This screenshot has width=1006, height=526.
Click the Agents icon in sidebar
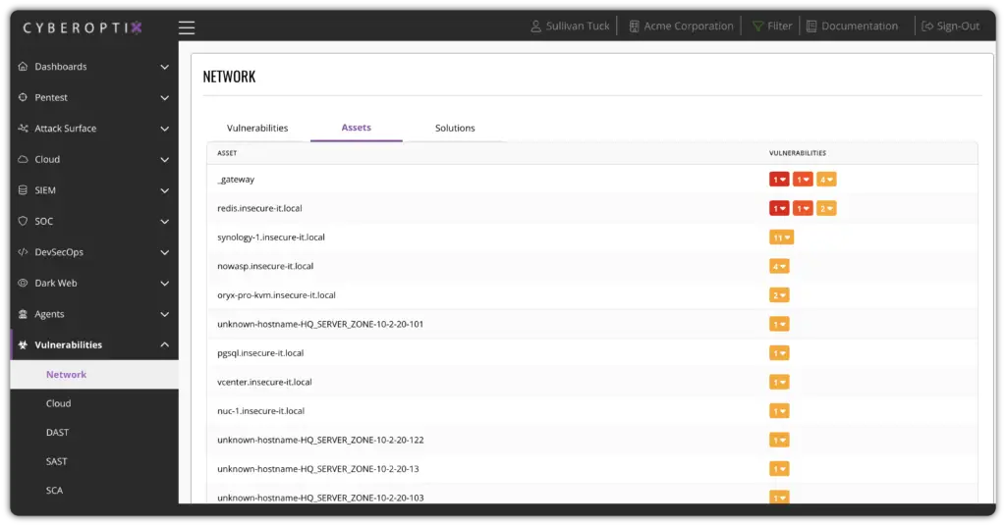(24, 314)
